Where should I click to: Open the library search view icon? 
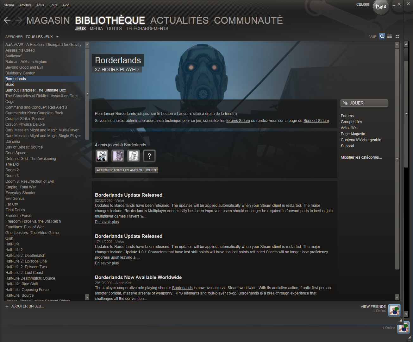[x=382, y=36]
